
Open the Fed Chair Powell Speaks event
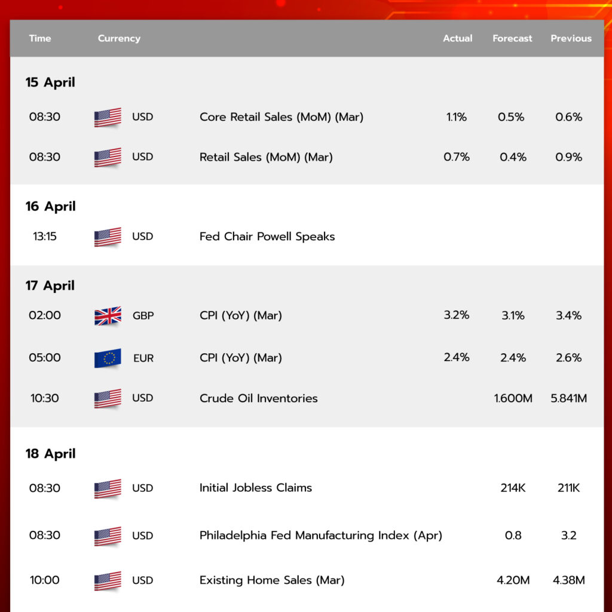tap(267, 237)
